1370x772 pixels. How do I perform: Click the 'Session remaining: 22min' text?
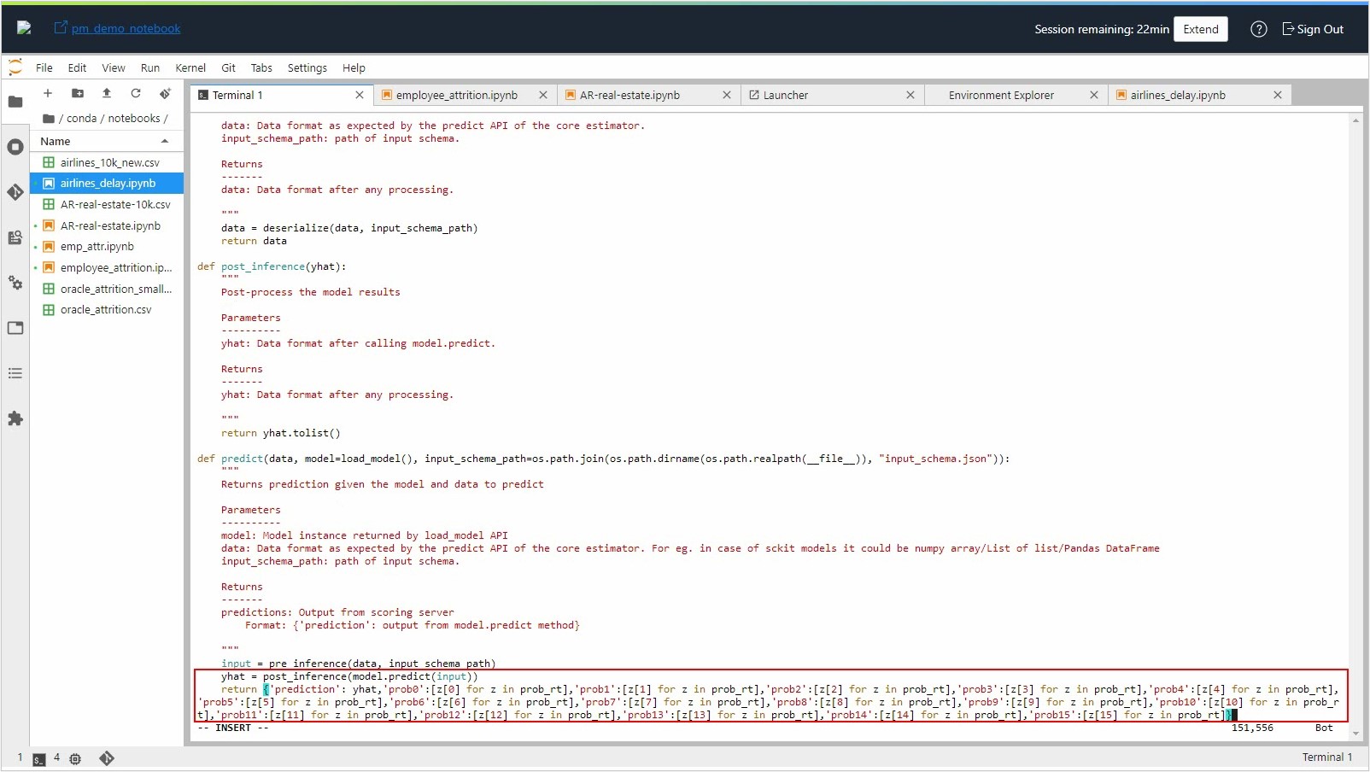click(1102, 29)
